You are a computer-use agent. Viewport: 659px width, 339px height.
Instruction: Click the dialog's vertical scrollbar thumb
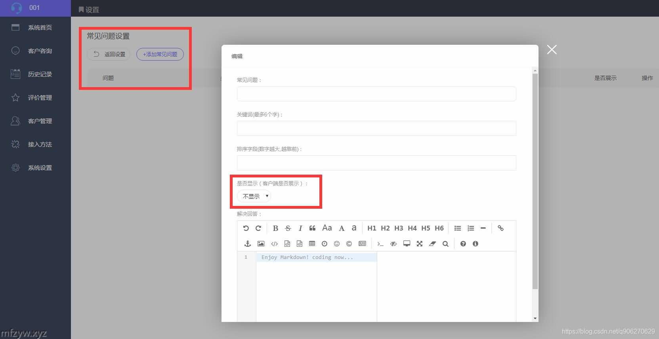[x=535, y=178]
